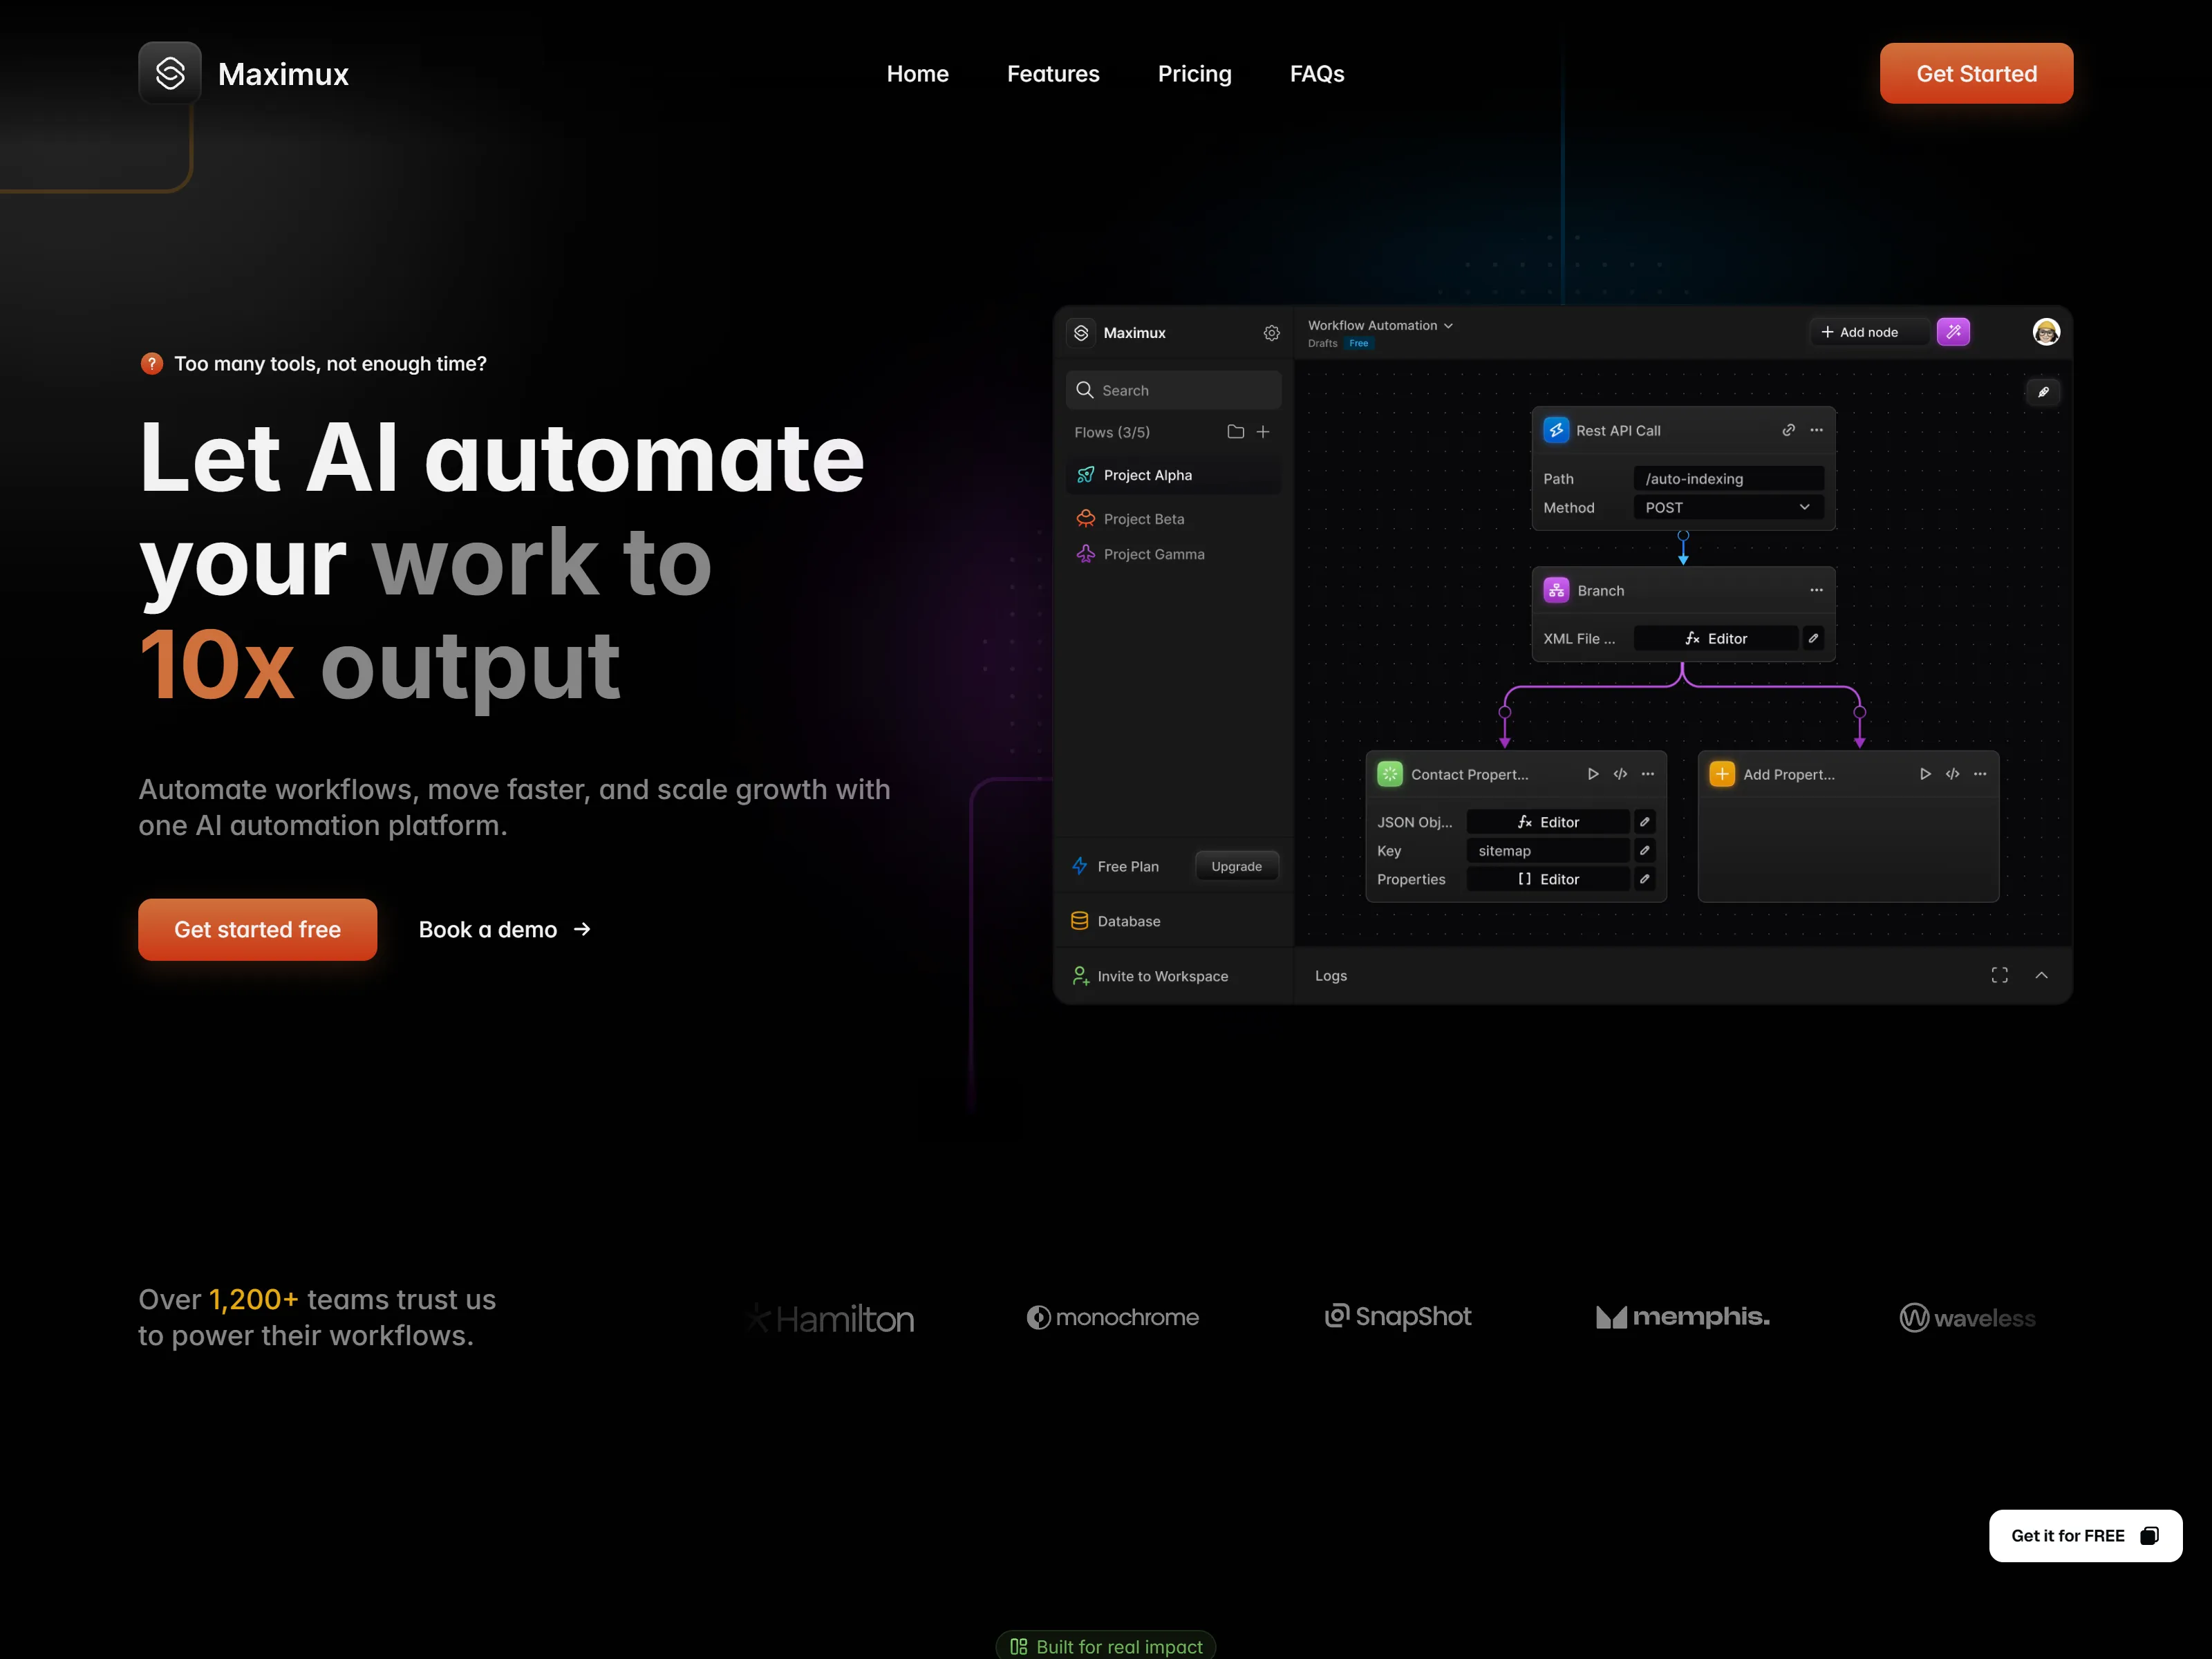Click the Get Started header button

coord(1976,73)
